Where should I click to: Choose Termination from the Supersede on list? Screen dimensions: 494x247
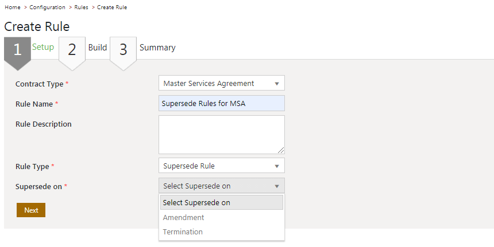coord(183,232)
